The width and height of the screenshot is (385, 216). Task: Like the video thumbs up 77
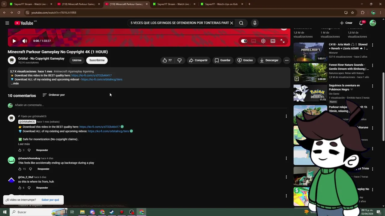click(167, 60)
